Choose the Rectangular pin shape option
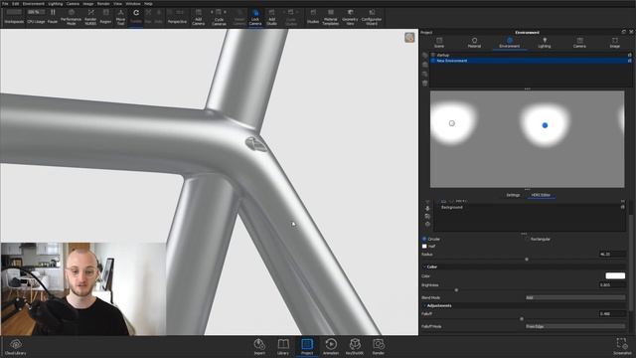 527,239
